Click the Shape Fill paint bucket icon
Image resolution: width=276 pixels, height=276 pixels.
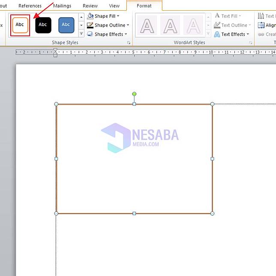pos(90,16)
